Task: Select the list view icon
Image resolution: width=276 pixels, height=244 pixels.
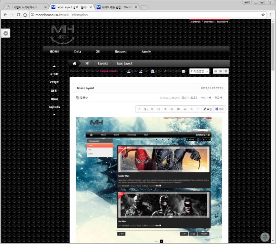Action: (x=216, y=71)
